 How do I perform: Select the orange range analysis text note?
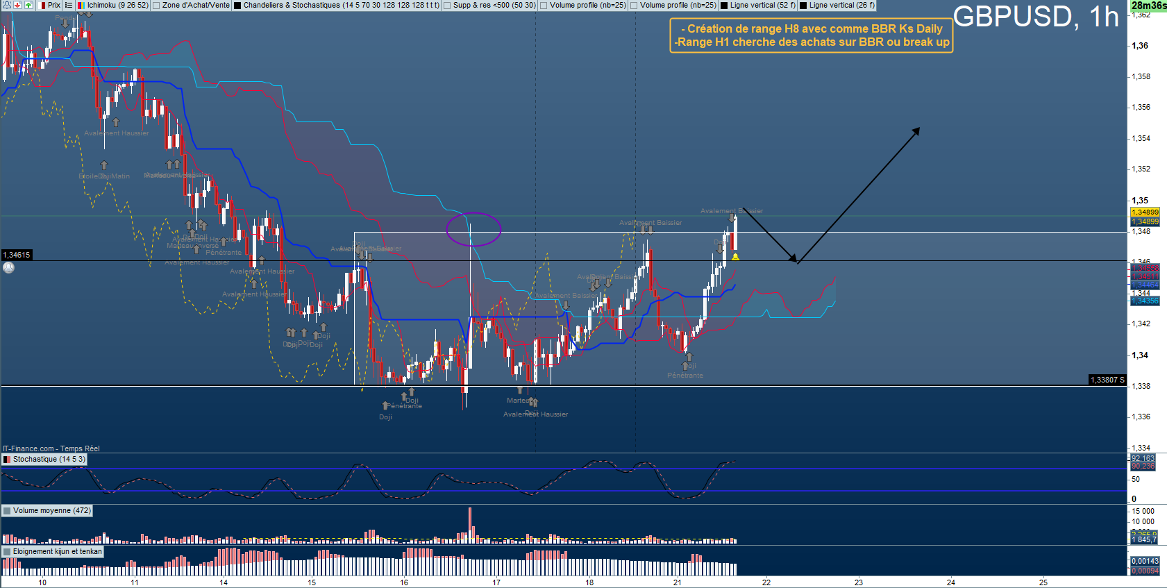pos(812,35)
